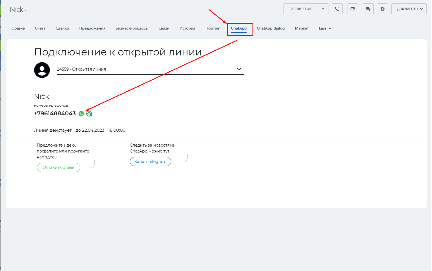Click the ChatApp tab

239,28
